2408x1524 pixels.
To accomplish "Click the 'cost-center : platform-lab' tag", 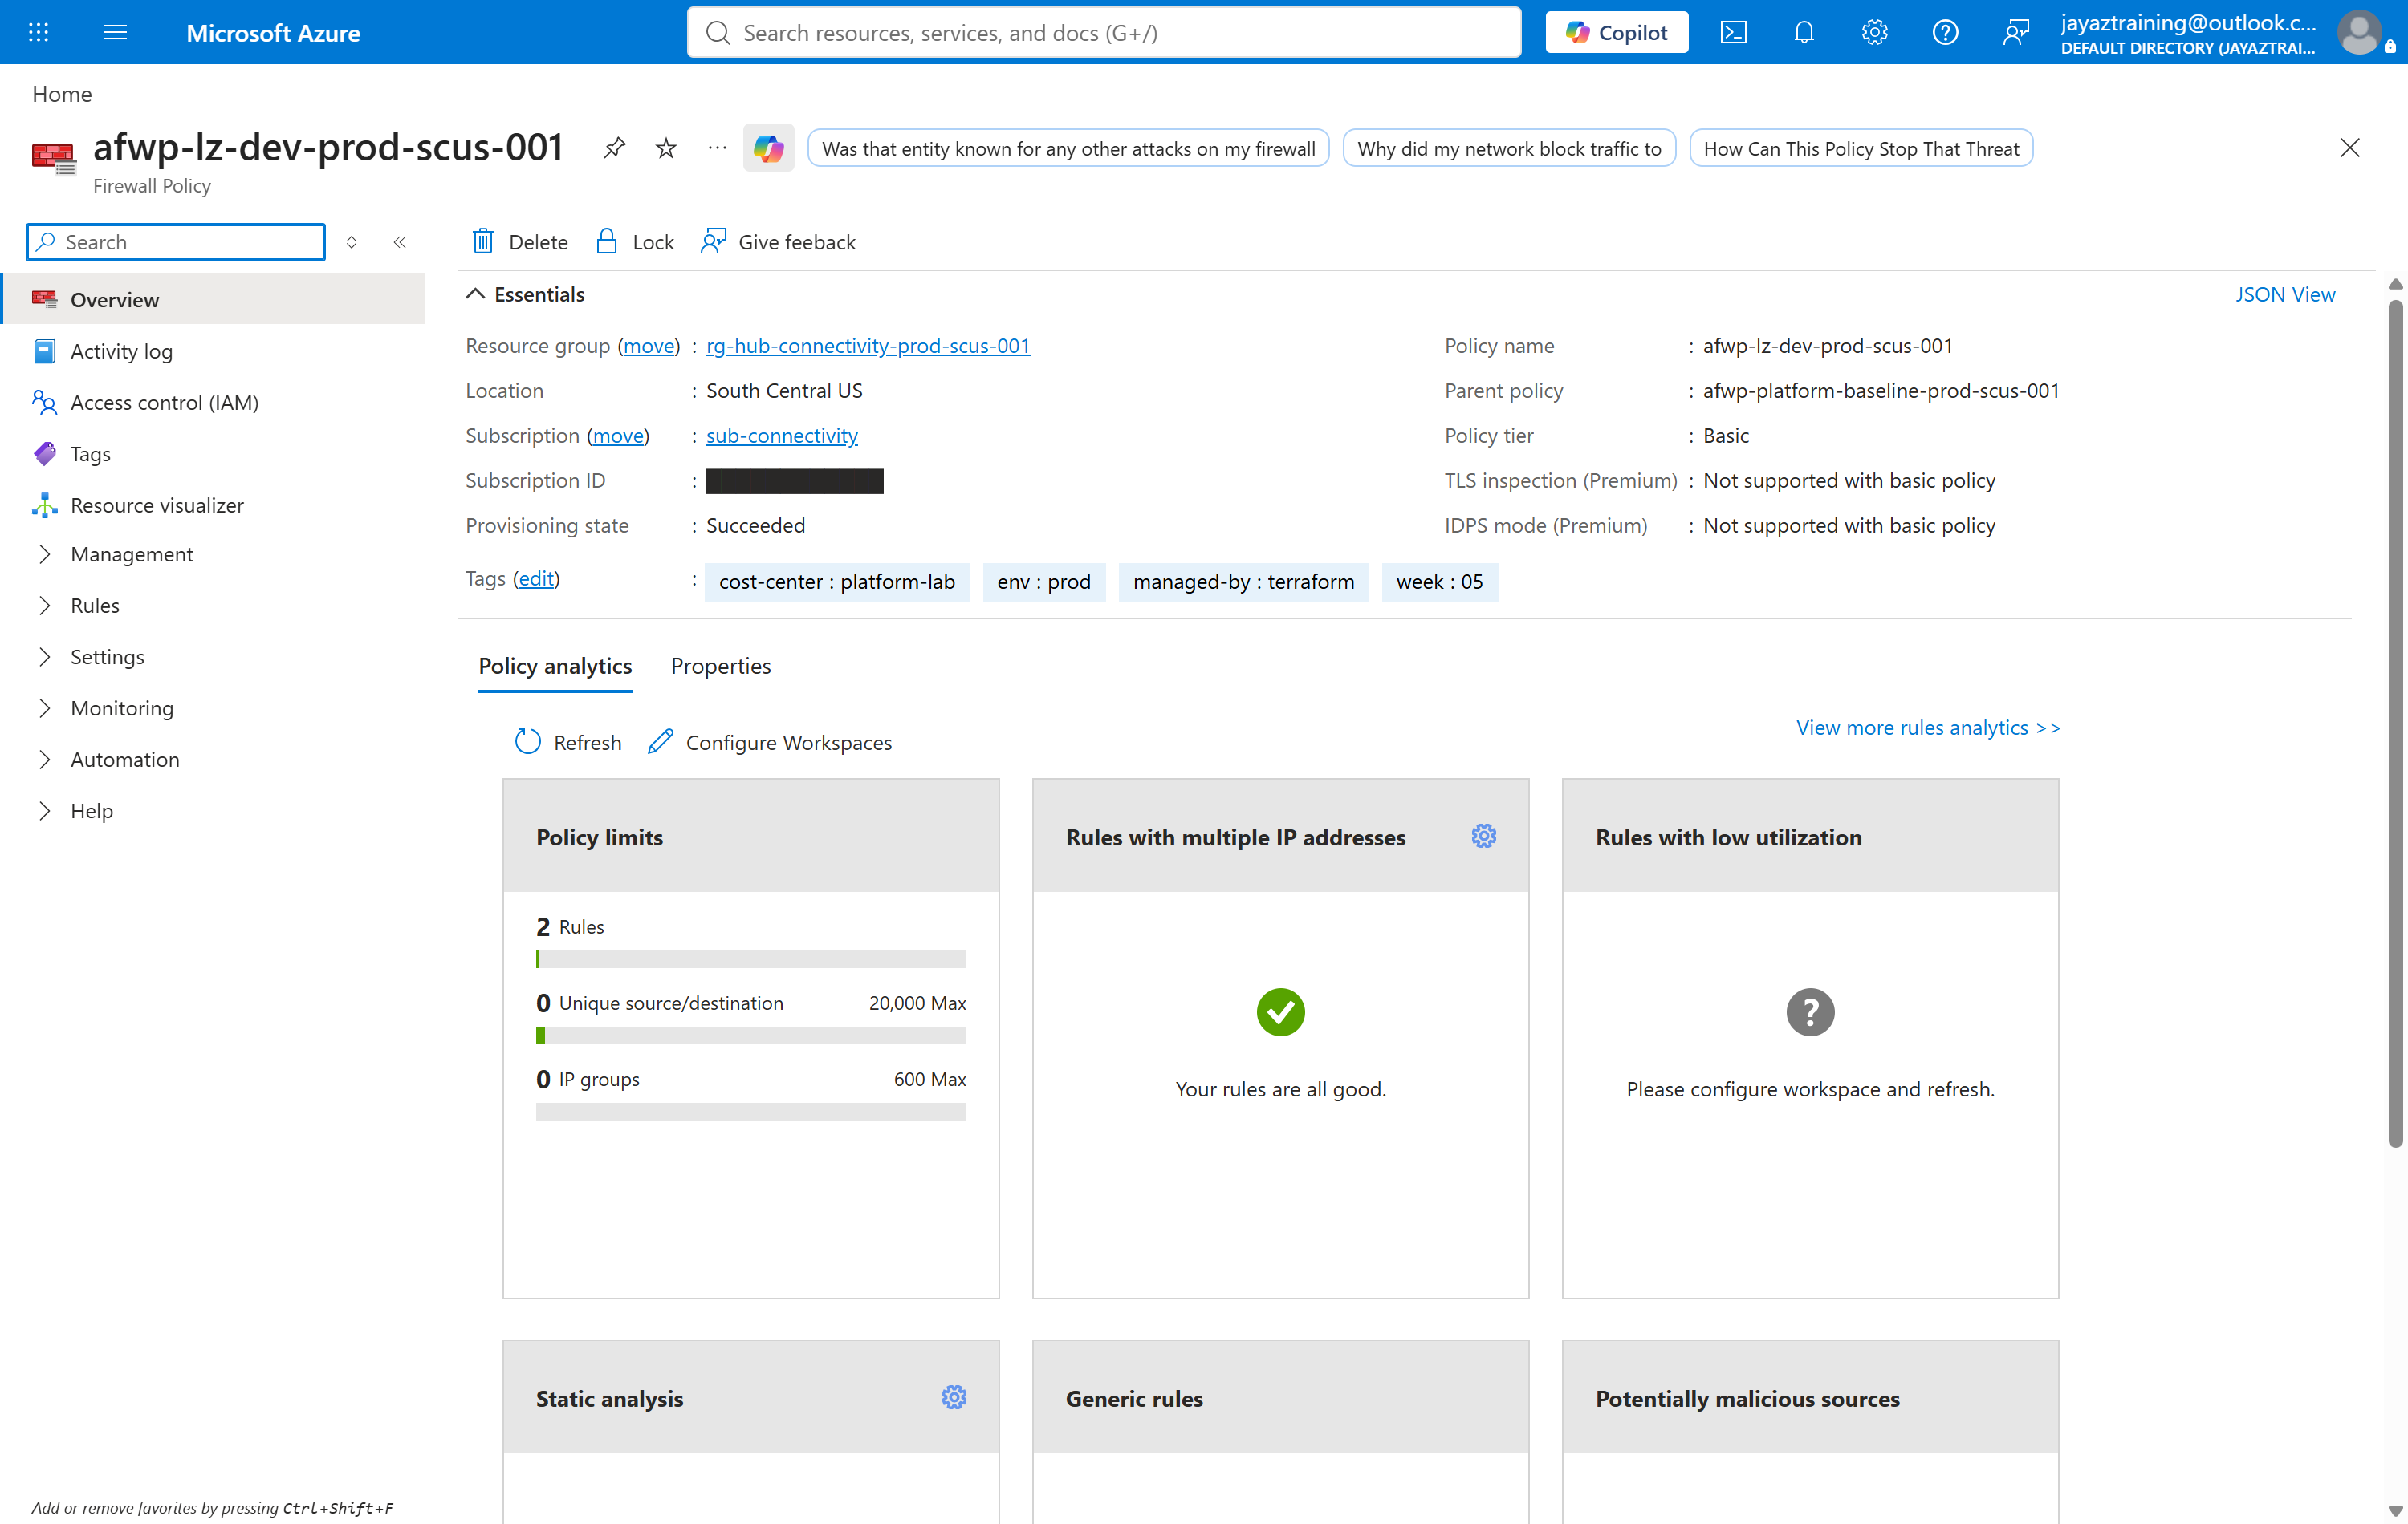I will pos(836,581).
